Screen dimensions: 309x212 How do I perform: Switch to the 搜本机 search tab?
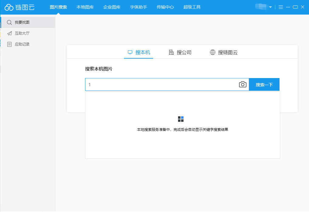[x=139, y=52]
